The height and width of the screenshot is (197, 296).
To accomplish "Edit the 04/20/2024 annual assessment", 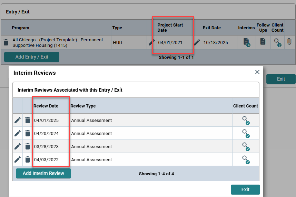I will [18, 133].
